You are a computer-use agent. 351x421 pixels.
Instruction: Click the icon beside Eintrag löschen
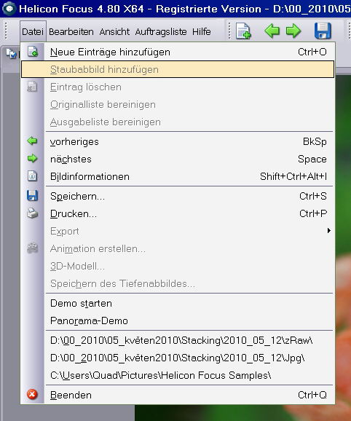[32, 87]
